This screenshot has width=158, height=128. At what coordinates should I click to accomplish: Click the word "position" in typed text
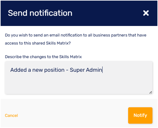[x=54, y=70]
